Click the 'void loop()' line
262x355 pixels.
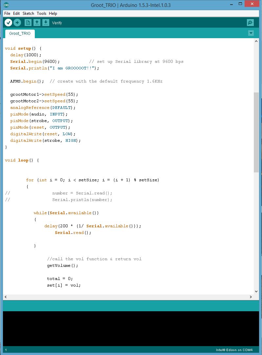pyautogui.click(x=22, y=160)
